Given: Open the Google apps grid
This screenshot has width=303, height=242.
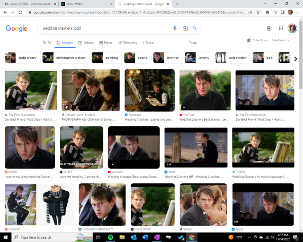Looking at the screenshot, I should [x=281, y=29].
